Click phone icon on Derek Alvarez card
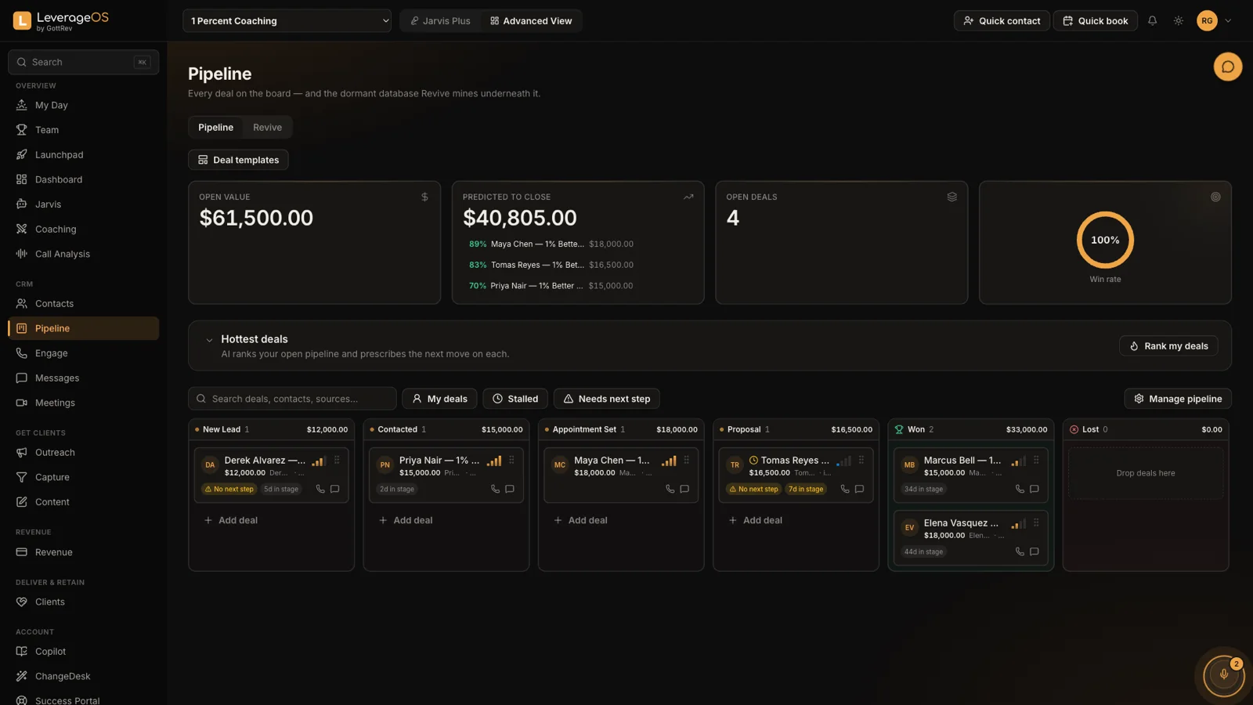The width and height of the screenshot is (1253, 705). pyautogui.click(x=320, y=489)
